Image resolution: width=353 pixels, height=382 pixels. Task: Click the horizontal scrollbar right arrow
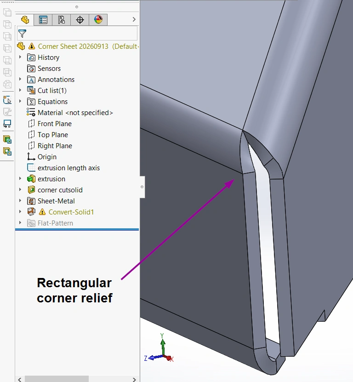pos(134,379)
